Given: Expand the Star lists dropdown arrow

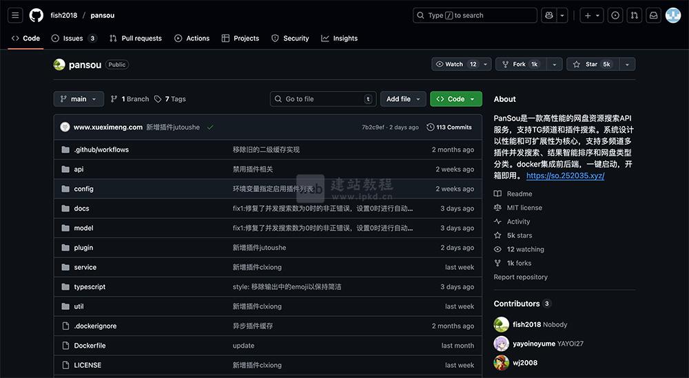Looking at the screenshot, I should pyautogui.click(x=627, y=64).
